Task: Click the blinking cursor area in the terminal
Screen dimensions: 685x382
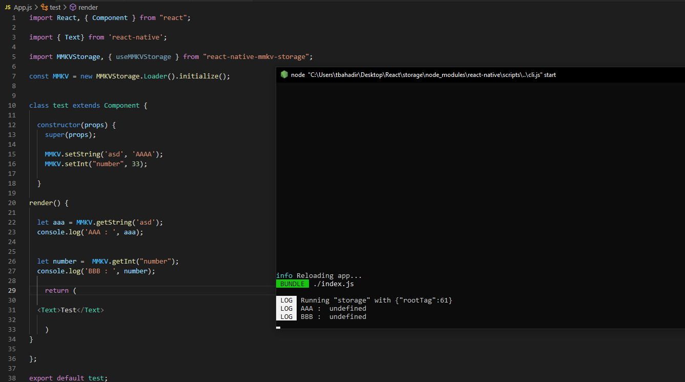Action: click(x=279, y=327)
